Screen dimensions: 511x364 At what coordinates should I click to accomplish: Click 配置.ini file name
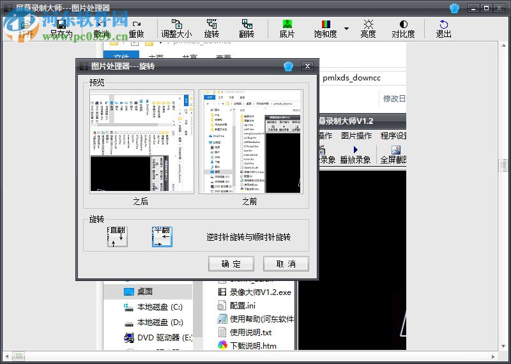coord(243,306)
